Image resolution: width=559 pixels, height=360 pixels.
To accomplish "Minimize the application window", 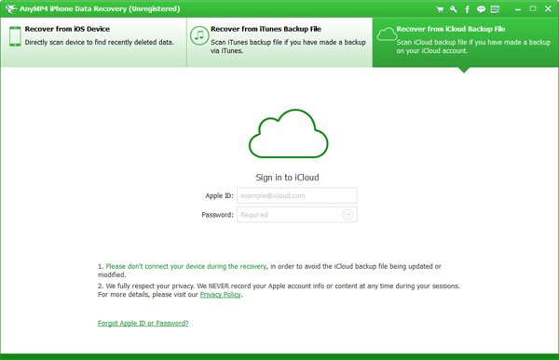I will [518, 9].
